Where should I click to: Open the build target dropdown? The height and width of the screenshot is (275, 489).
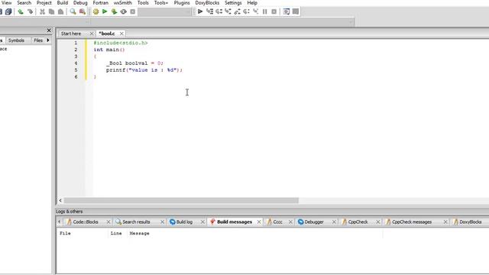[x=165, y=11]
